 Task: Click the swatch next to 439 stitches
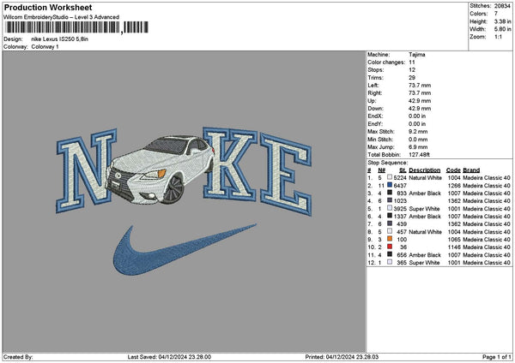(390, 223)
